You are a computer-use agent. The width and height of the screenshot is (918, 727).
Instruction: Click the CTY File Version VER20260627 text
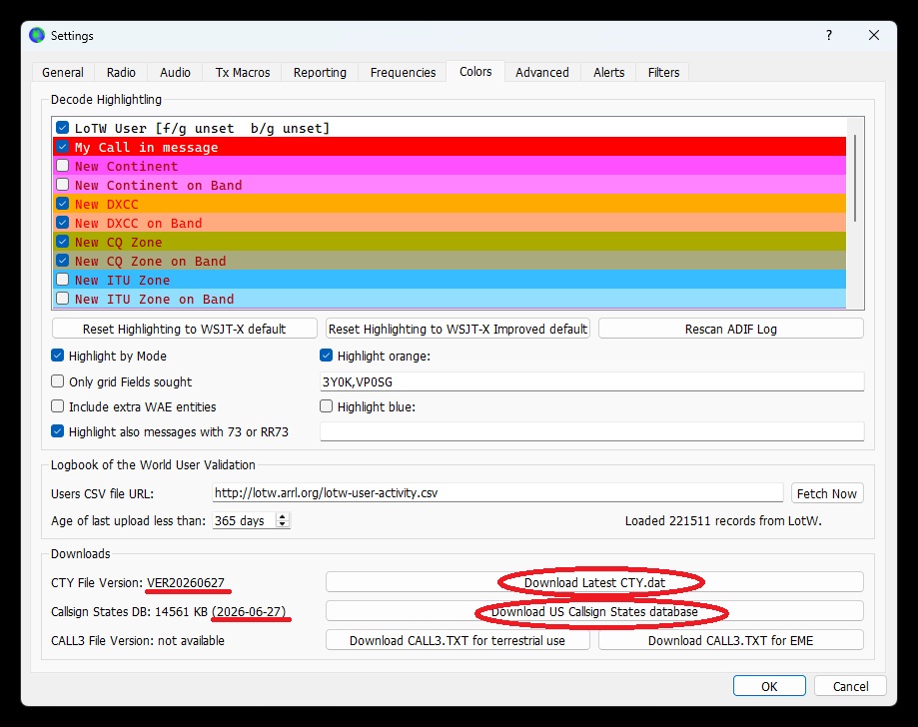186,582
